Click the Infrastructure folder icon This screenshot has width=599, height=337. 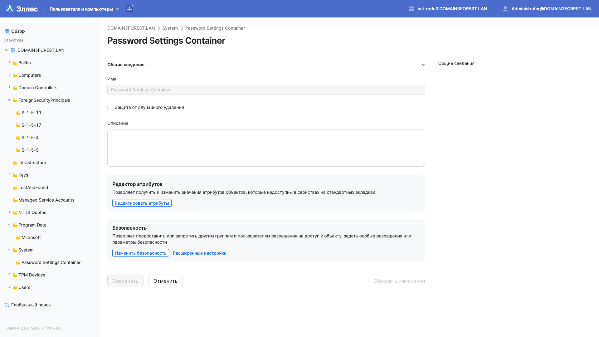(15, 163)
